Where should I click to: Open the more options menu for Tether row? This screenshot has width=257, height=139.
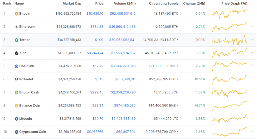253,40
